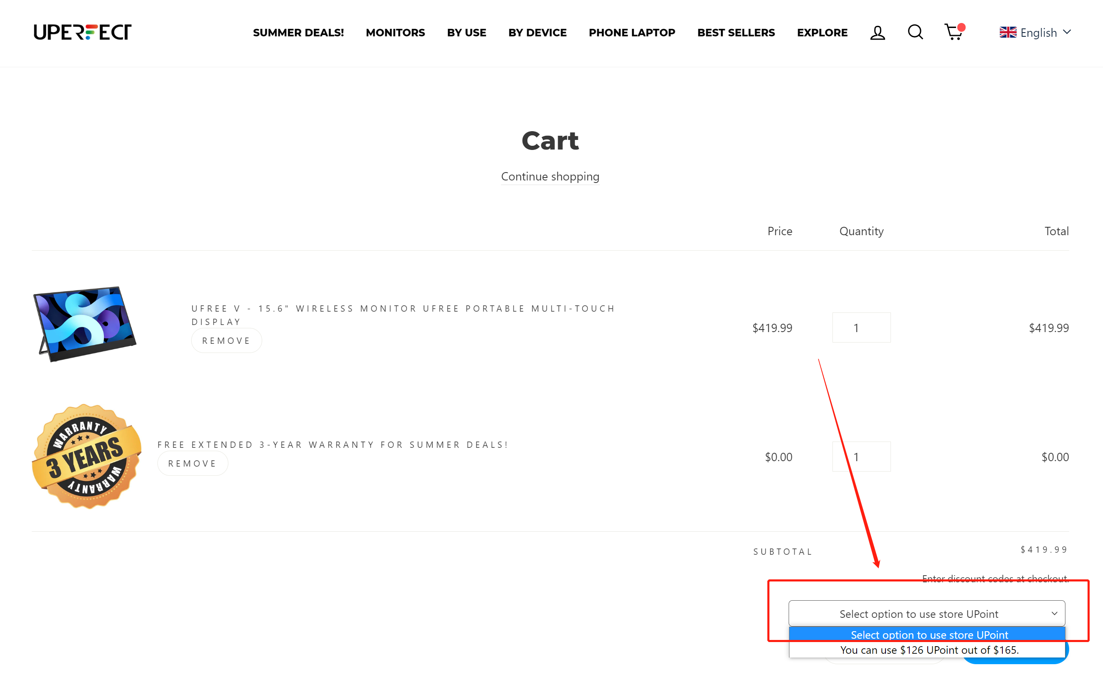Open the 3 years warranty badge image
The image size is (1103, 693).
(86, 457)
